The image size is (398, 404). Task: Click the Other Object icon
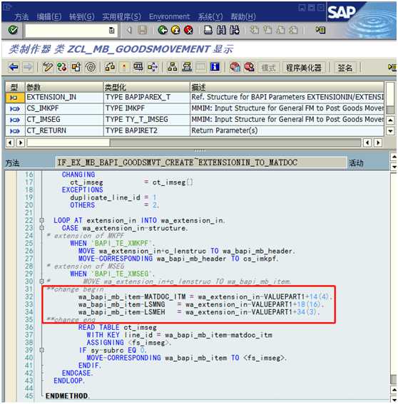(76, 68)
